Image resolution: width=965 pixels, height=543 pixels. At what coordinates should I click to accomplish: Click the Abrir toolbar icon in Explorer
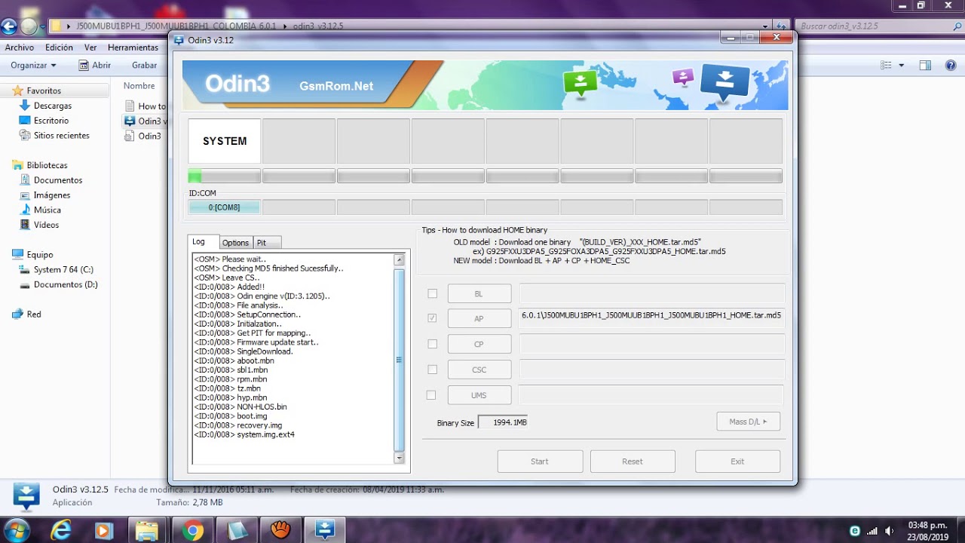click(84, 66)
